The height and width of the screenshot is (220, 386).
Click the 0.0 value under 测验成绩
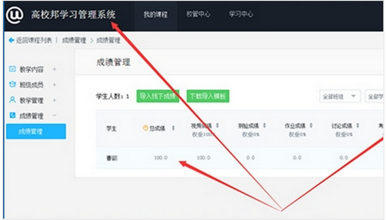coord(250,158)
